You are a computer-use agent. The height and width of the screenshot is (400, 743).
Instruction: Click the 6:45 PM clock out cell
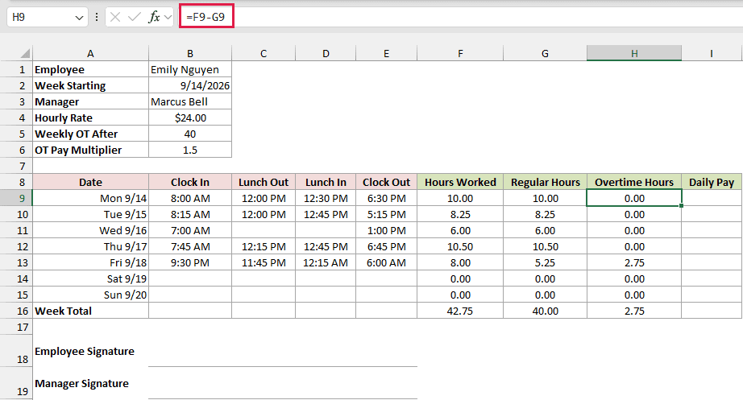coord(386,246)
